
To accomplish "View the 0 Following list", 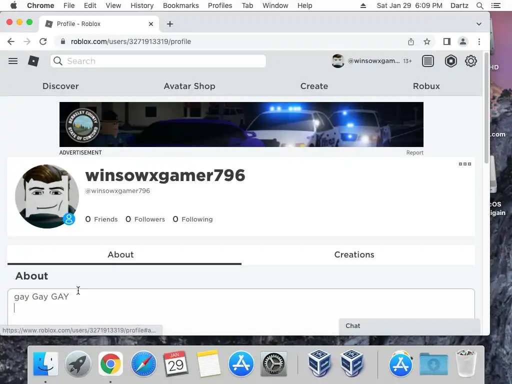I will point(192,219).
